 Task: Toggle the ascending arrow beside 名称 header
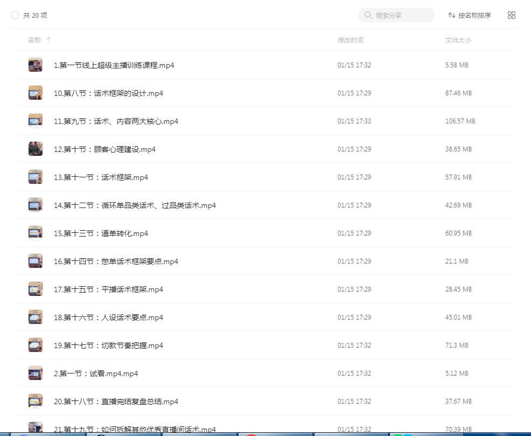48,40
